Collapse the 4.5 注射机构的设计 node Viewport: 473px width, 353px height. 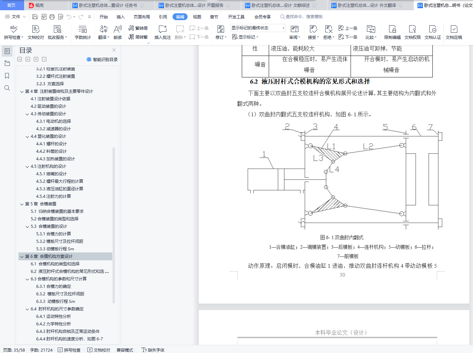27,166
